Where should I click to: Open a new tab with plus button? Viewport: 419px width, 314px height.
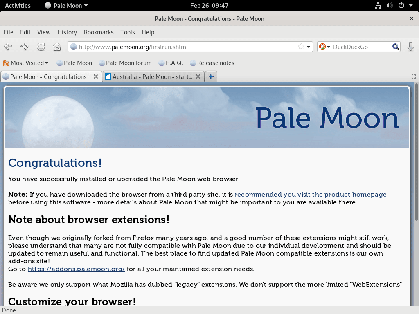(x=211, y=76)
